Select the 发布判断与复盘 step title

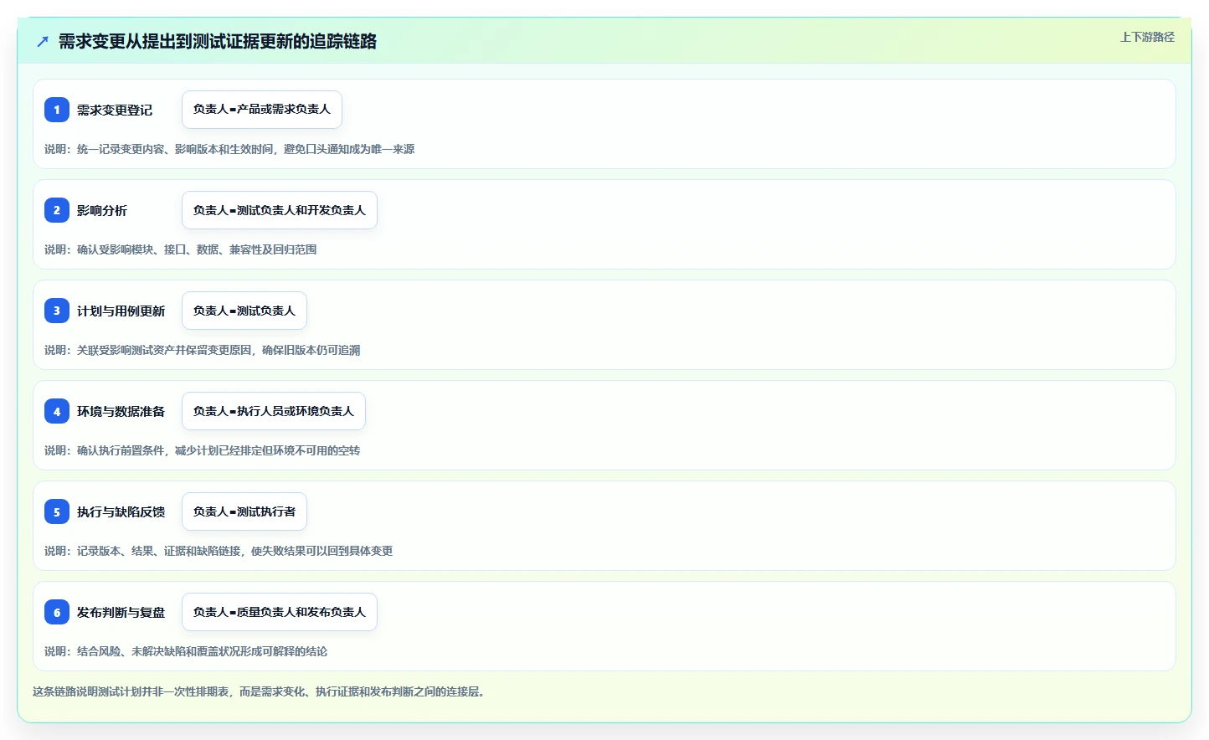[x=121, y=612]
